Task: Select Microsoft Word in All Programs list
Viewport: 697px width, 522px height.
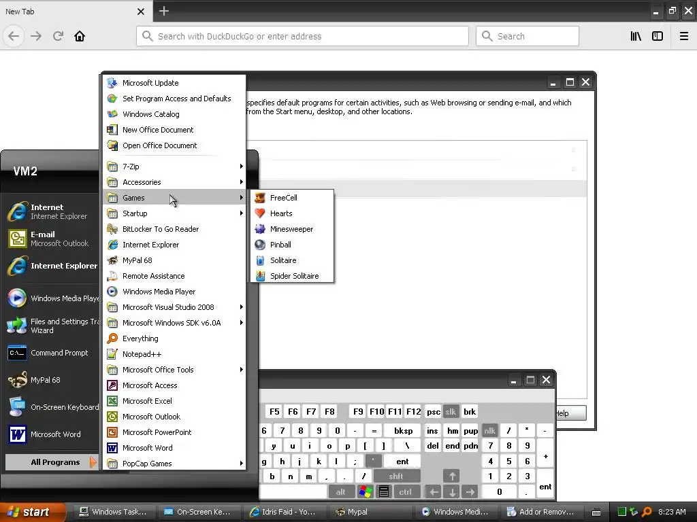Action: [x=174, y=448]
